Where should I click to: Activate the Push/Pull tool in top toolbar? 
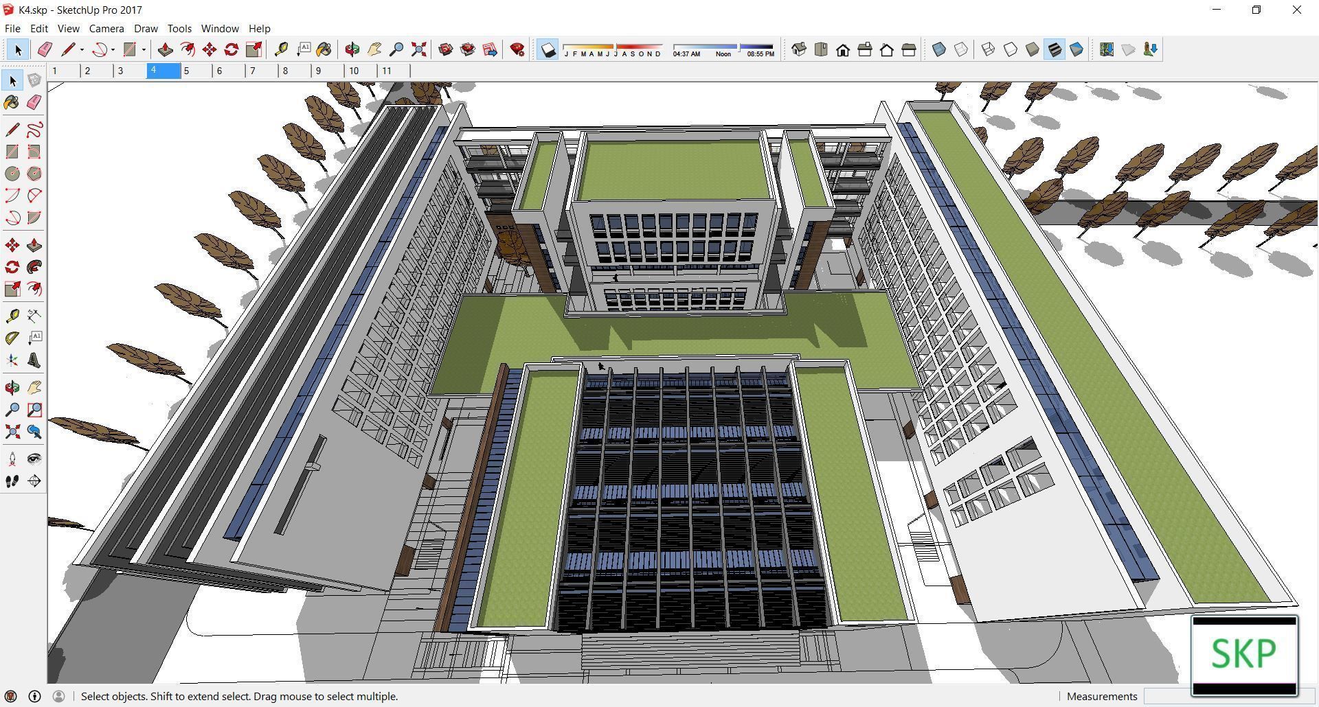click(x=165, y=49)
